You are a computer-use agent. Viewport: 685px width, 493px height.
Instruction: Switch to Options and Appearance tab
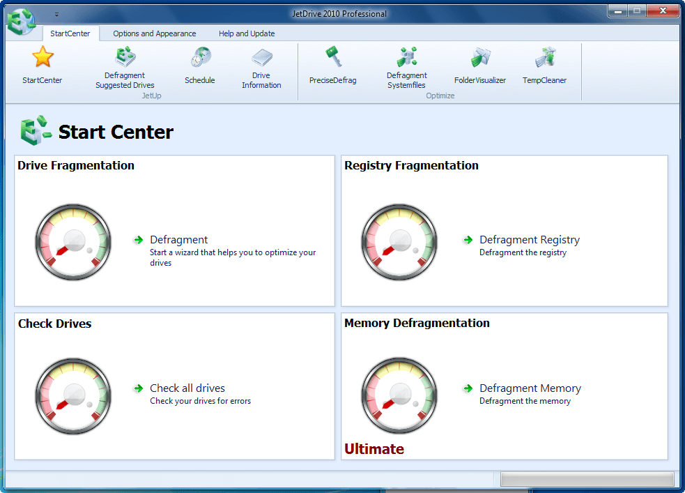click(154, 33)
